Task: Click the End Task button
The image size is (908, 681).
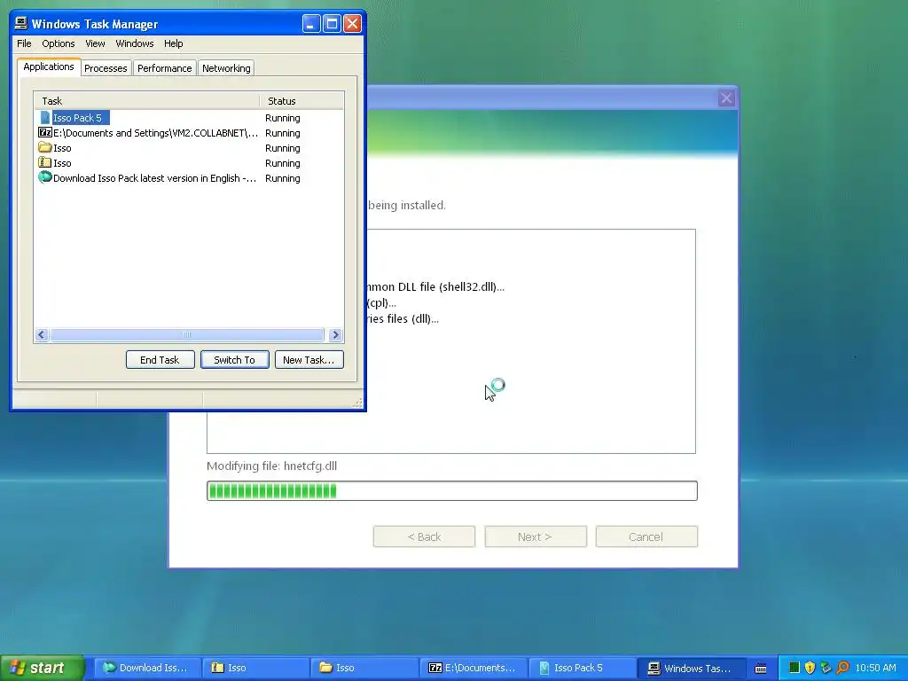Action: (160, 360)
